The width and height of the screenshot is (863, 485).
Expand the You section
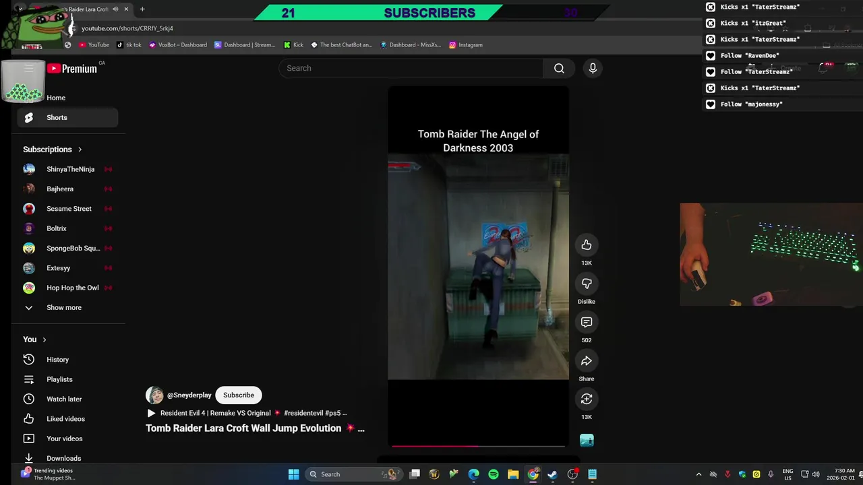(34, 339)
